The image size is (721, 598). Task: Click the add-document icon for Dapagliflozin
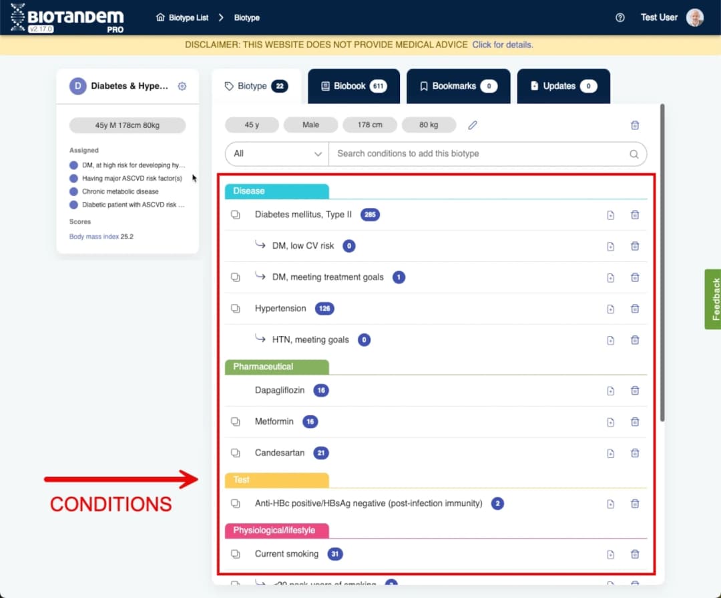(610, 391)
